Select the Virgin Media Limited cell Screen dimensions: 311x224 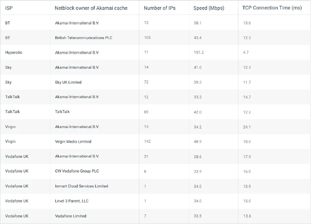coord(73,142)
